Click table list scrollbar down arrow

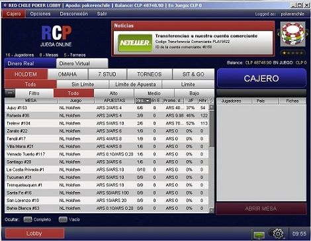point(211,210)
